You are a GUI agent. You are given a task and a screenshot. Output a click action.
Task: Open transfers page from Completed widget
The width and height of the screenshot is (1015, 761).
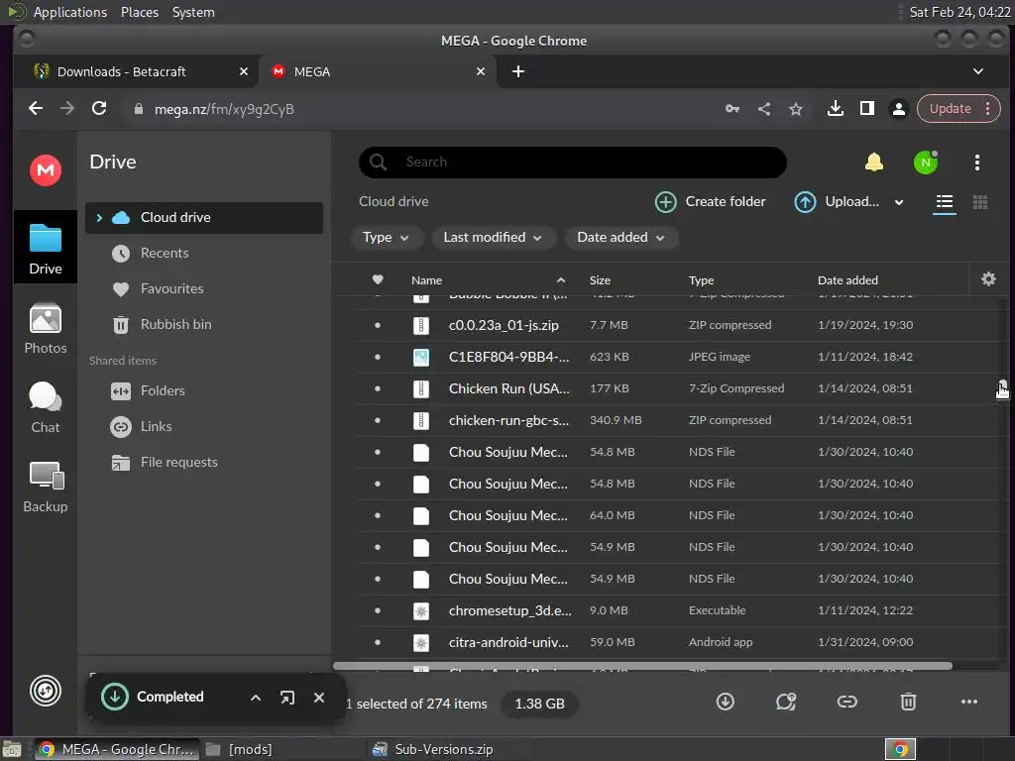(x=287, y=698)
